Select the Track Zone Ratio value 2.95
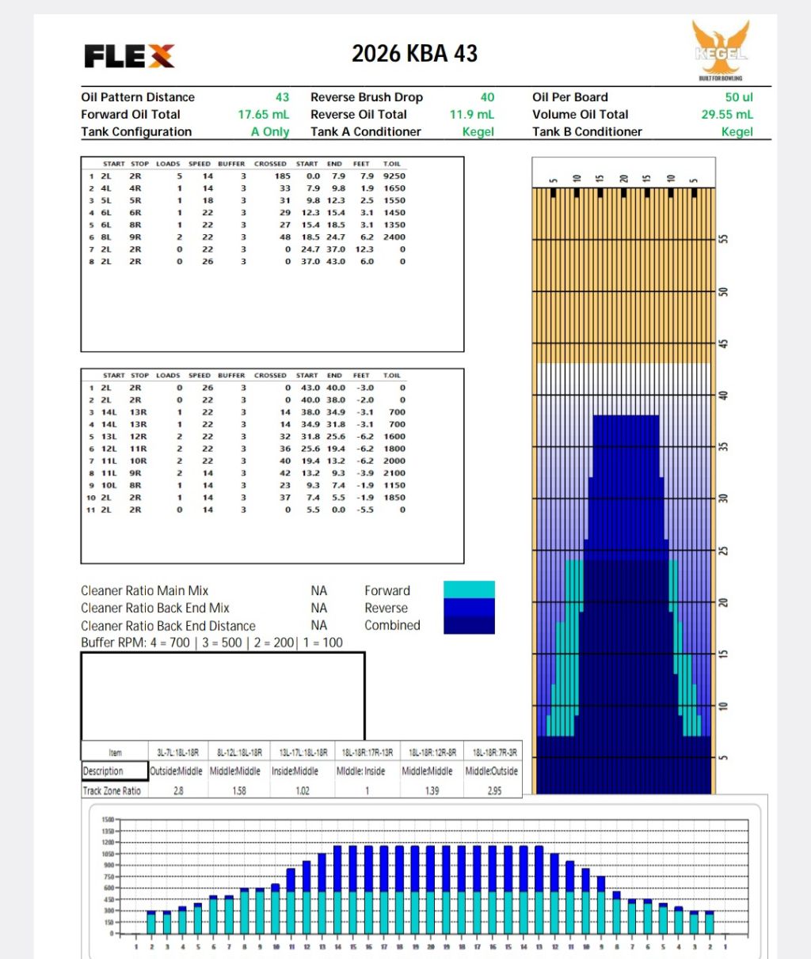Image resolution: width=811 pixels, height=959 pixels. tap(494, 790)
